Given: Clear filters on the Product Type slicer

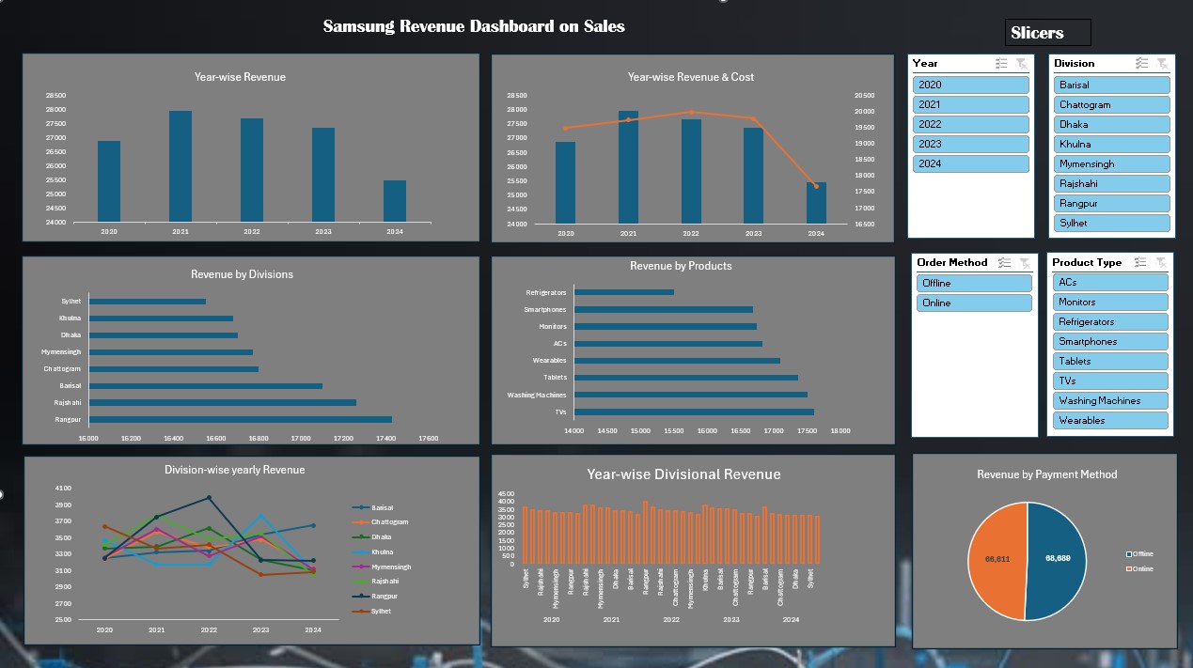Looking at the screenshot, I should [x=1164, y=262].
